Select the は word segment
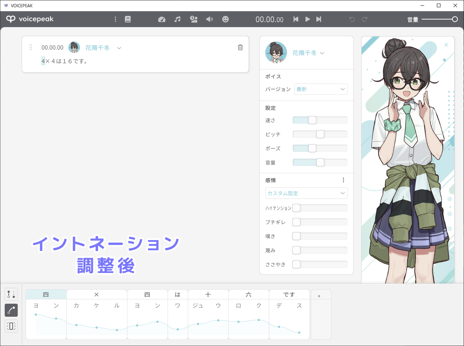The width and height of the screenshot is (464, 346). [x=178, y=294]
